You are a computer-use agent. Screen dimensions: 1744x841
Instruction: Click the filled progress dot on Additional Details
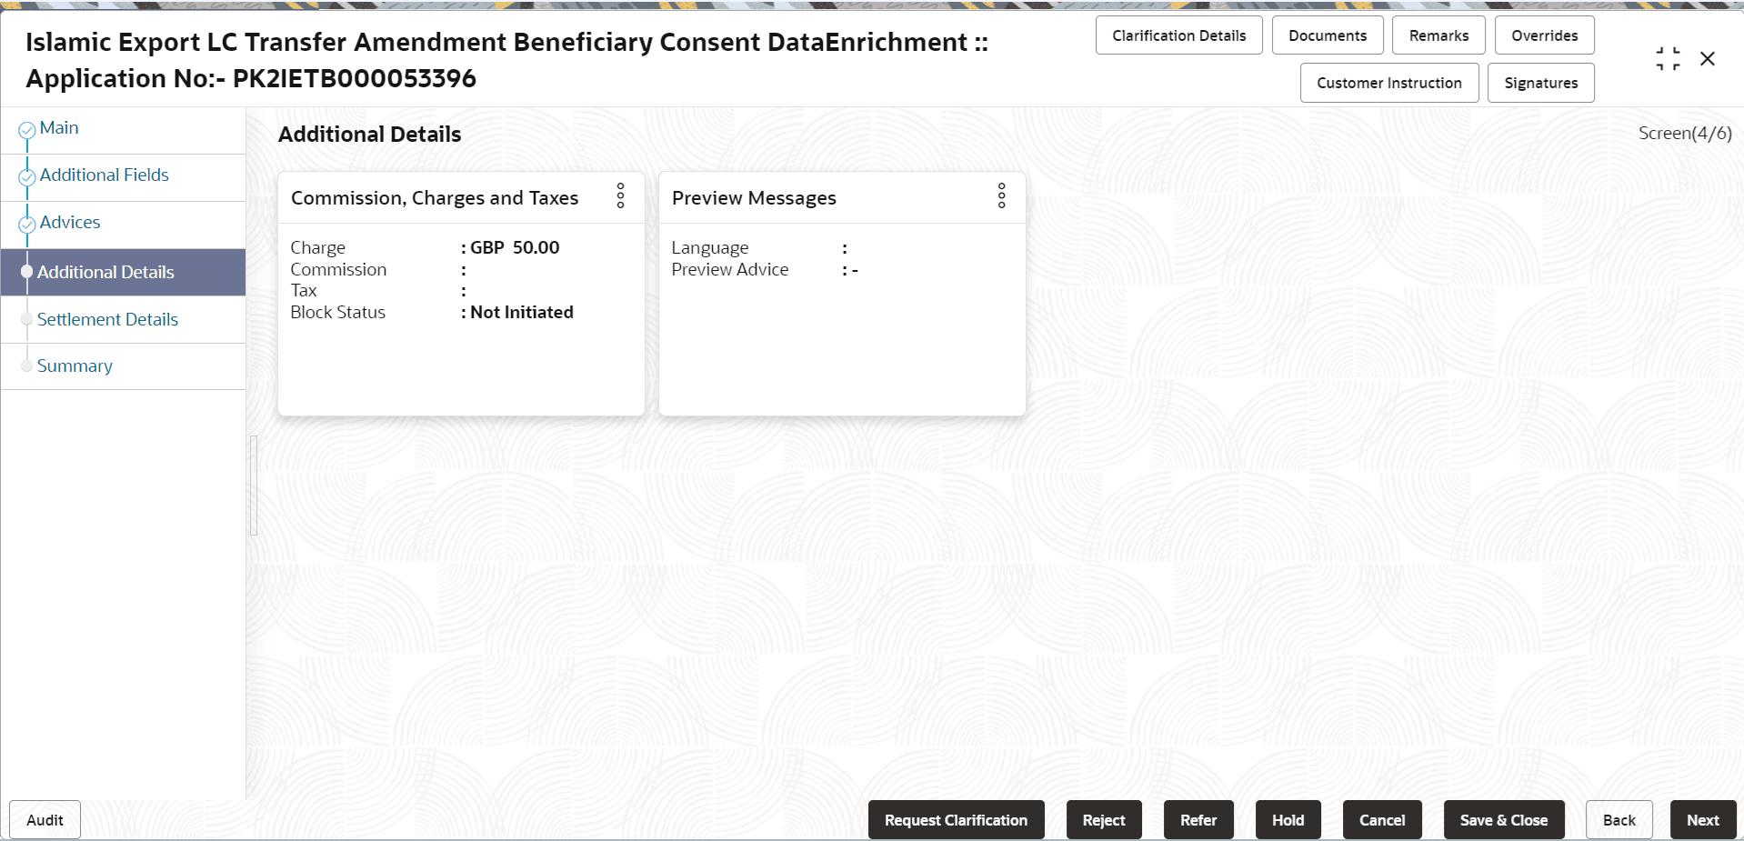(x=28, y=272)
